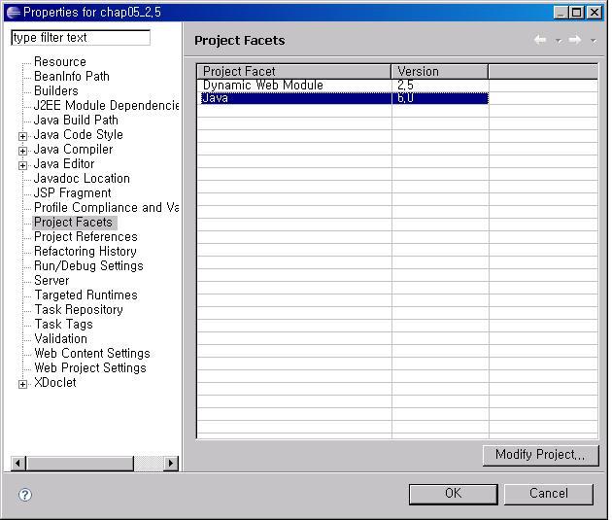Select JSP Fragment item
Screen dimensions: 612x520
click(x=73, y=192)
